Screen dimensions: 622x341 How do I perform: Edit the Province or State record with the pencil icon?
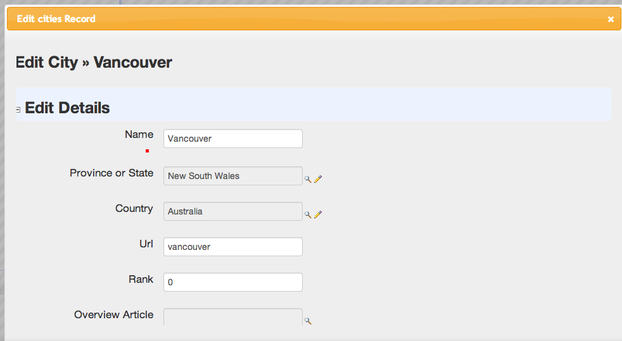tap(318, 180)
